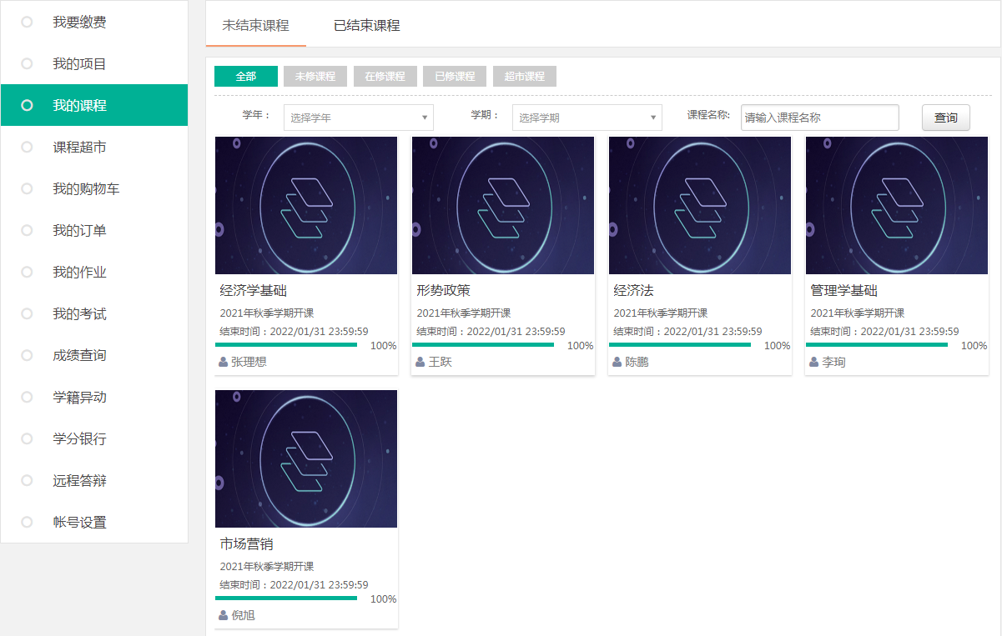1002x636 pixels.
Task: Click the 查询 search button
Action: (946, 118)
